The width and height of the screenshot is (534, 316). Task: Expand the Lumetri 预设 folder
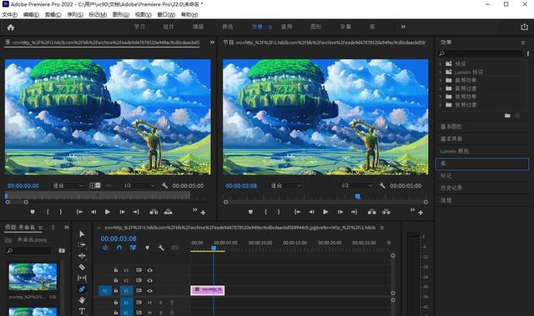tap(441, 72)
